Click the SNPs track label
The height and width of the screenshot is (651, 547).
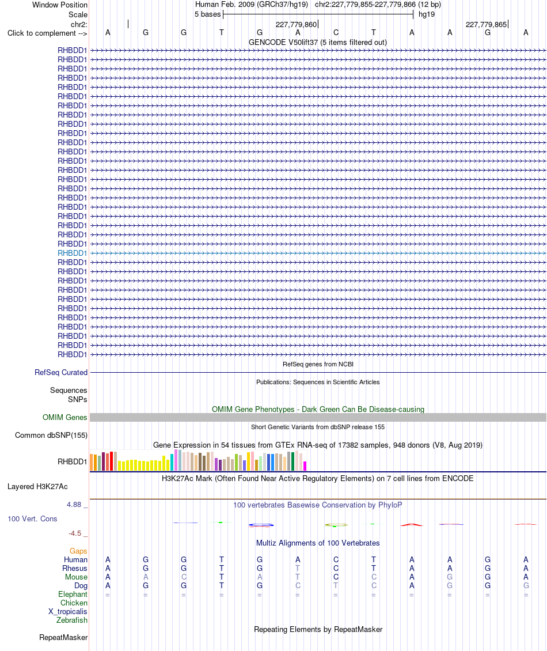(x=78, y=399)
